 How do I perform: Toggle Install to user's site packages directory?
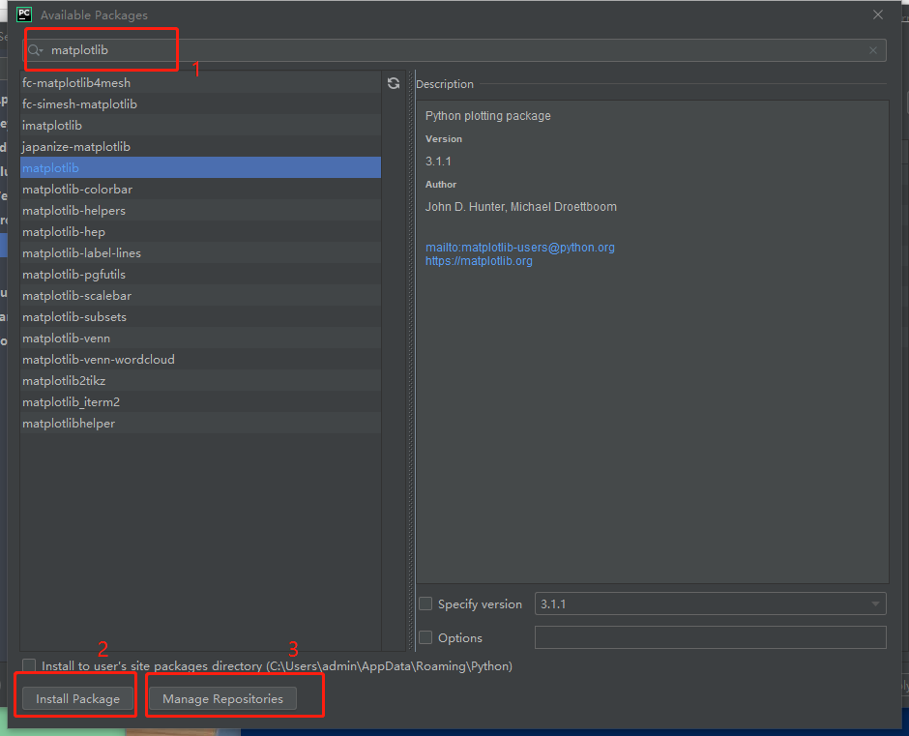tap(29, 665)
